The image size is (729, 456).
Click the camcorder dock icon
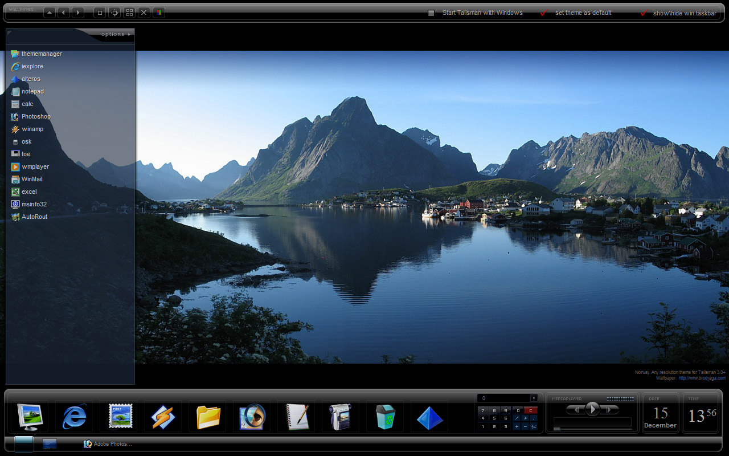(x=341, y=417)
